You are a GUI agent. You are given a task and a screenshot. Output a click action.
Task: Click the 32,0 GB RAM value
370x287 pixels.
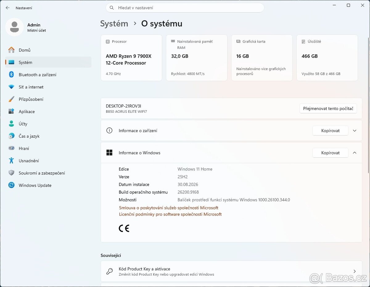(x=180, y=56)
